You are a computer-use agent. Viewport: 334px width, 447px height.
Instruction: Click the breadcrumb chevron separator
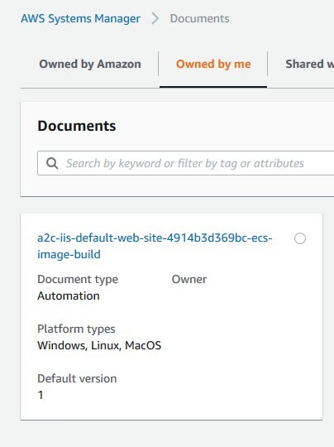(155, 19)
